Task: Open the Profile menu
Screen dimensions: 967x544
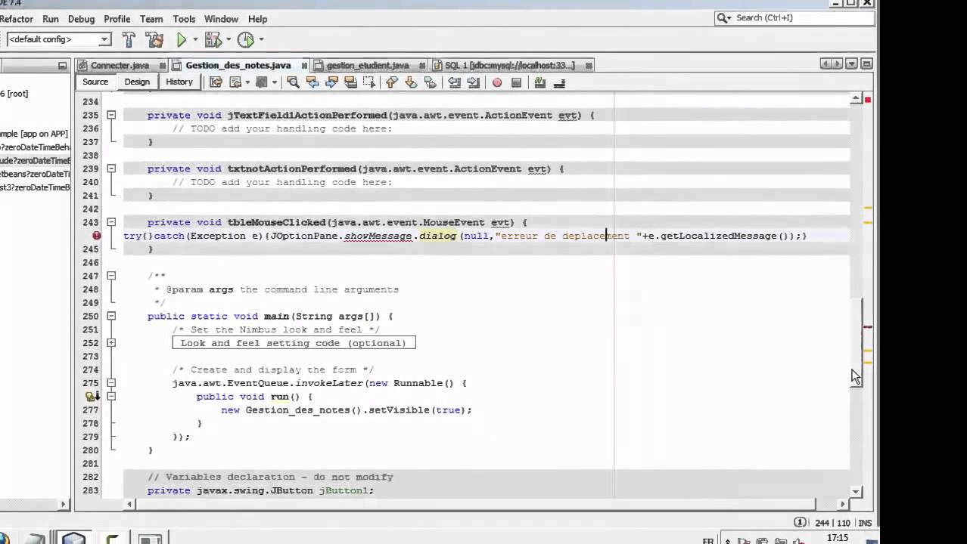Action: tap(117, 19)
